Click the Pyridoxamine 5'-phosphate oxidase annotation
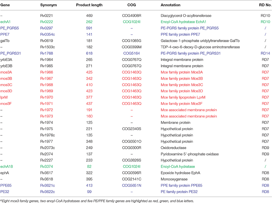The width and height of the screenshot is (272, 203). point(190,154)
